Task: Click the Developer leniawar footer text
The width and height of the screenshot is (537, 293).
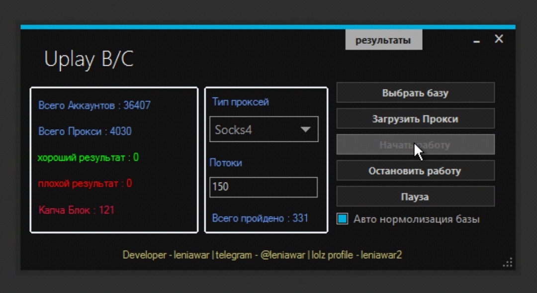Action: pos(263,255)
